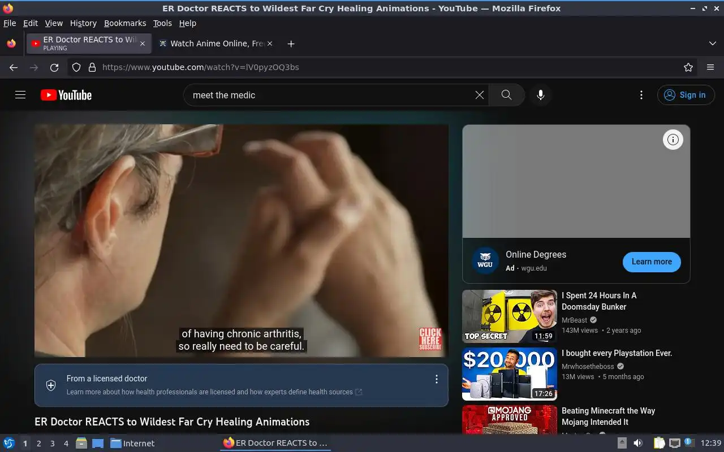Image resolution: width=724 pixels, height=452 pixels.
Task: Open MrBeast Doomsday Bunker thumbnail
Action: [x=510, y=316]
